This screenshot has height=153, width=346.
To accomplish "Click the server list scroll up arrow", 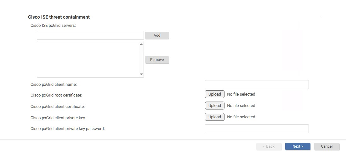I will click(141, 44).
